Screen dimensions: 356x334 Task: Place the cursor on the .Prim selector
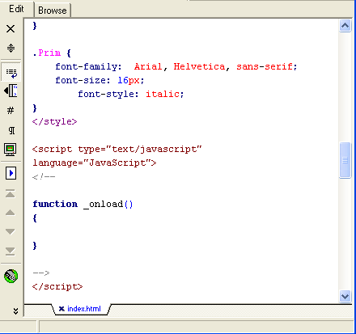47,53
